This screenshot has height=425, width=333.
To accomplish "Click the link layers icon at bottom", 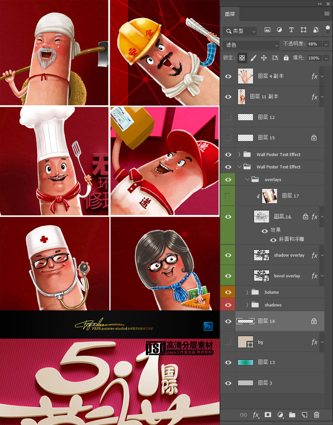I will point(243,415).
